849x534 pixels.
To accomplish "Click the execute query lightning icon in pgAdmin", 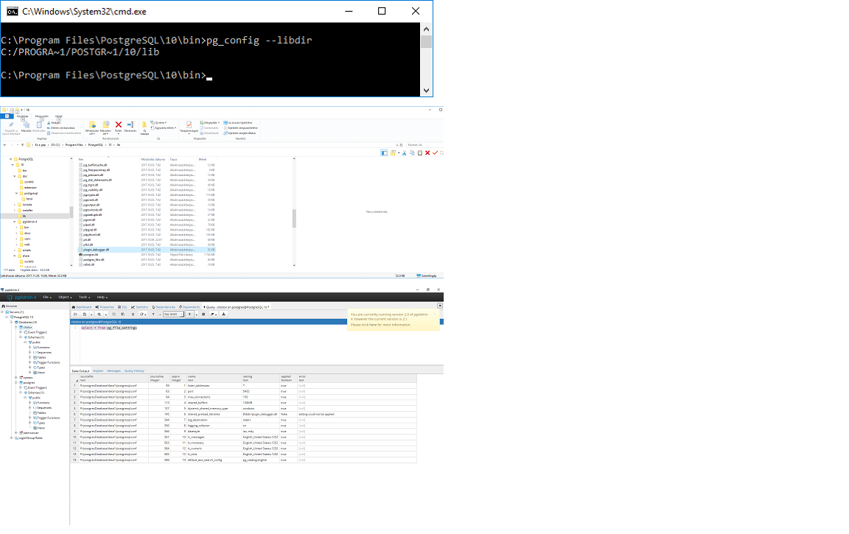I will 190,314.
